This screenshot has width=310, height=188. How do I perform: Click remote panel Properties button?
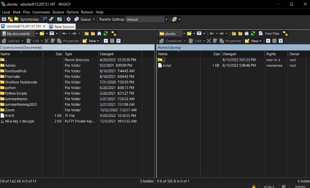231,41
